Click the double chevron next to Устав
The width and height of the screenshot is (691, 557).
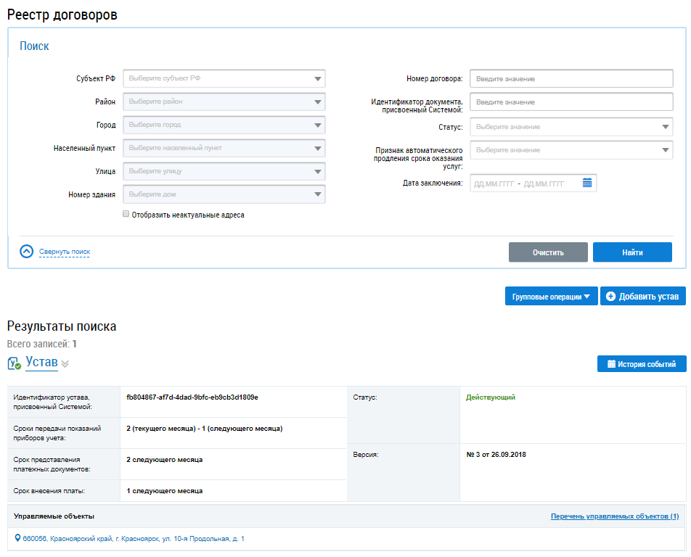tap(65, 363)
